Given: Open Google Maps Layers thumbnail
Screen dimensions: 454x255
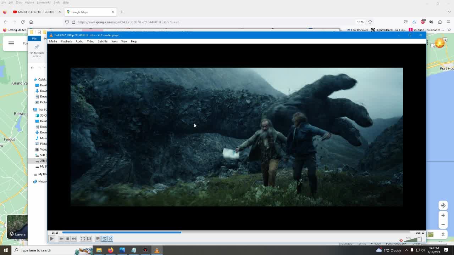Looking at the screenshot, I should pos(17,227).
